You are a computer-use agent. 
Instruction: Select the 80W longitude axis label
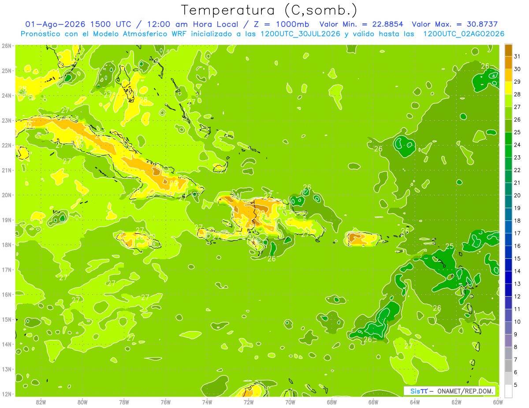click(x=82, y=402)
